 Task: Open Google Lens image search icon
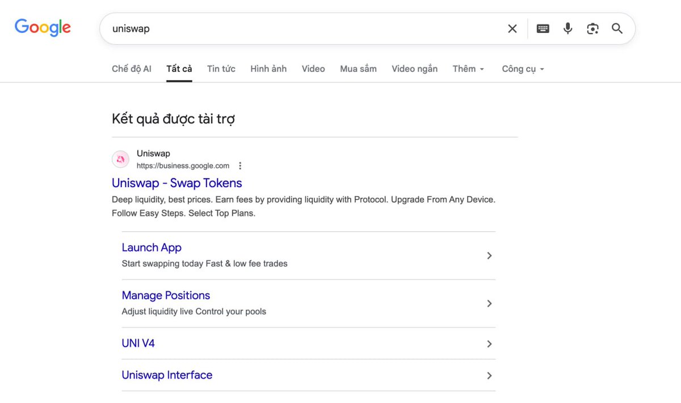(592, 28)
